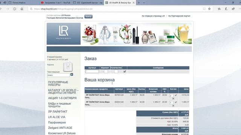The width and height of the screenshot is (241, 135).
Task: Click the product search field
Action: click(x=58, y=75)
